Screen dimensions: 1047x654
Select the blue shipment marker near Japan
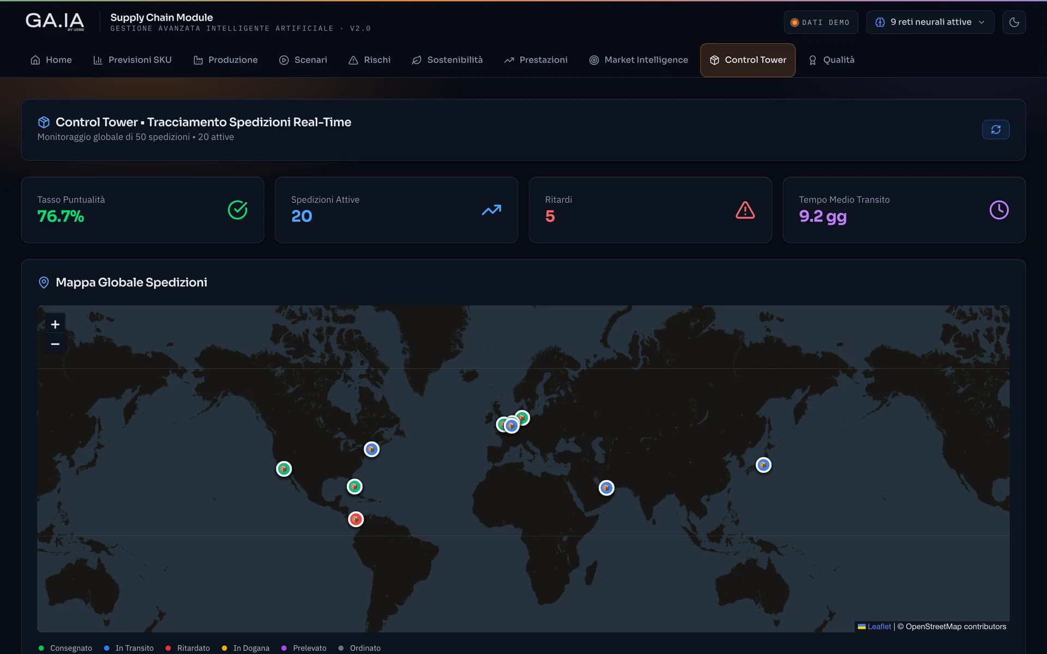click(x=763, y=465)
